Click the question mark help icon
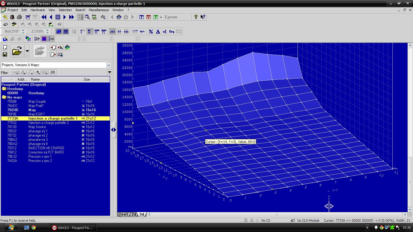 pos(196,17)
